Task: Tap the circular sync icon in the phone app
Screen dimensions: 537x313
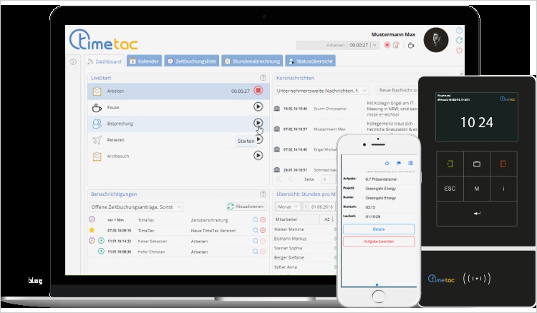Action: (387, 164)
